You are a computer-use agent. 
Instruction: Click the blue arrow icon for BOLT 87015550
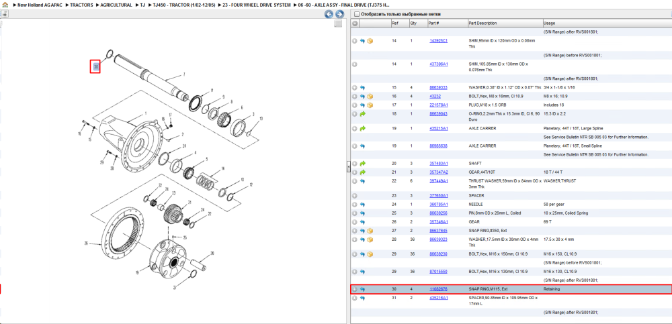(362, 272)
